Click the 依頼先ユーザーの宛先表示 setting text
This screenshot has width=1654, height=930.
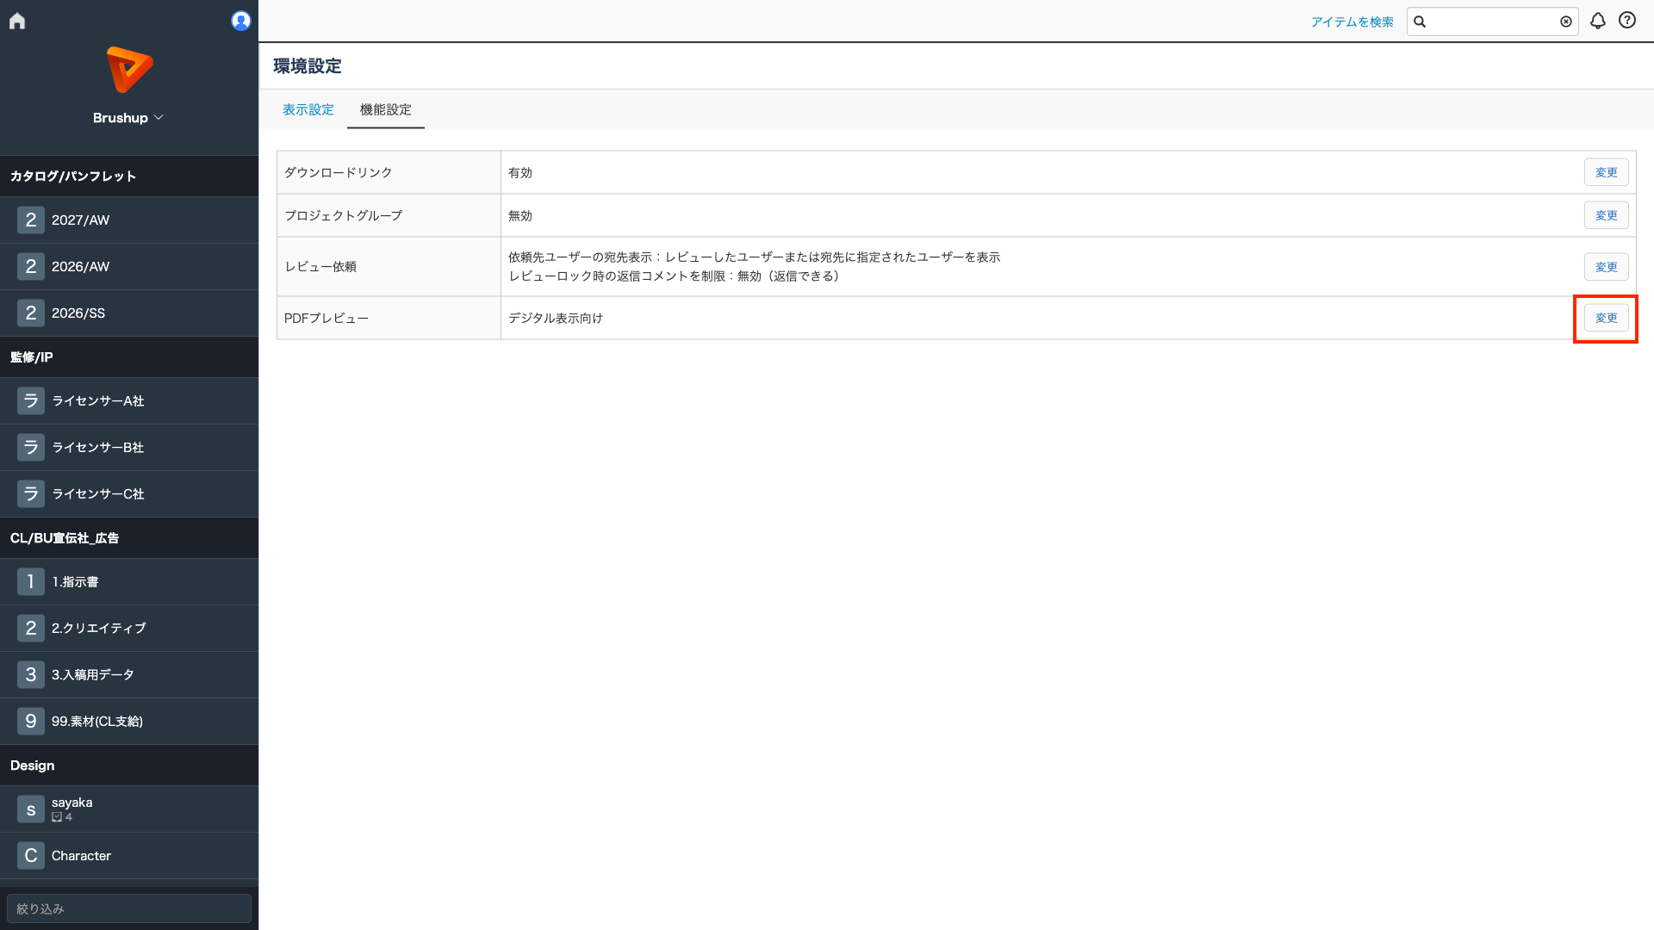754,257
